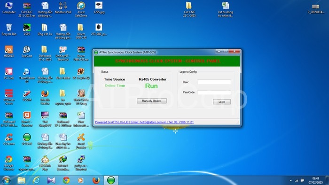Click the ATPro window title bar icon

click(96, 52)
